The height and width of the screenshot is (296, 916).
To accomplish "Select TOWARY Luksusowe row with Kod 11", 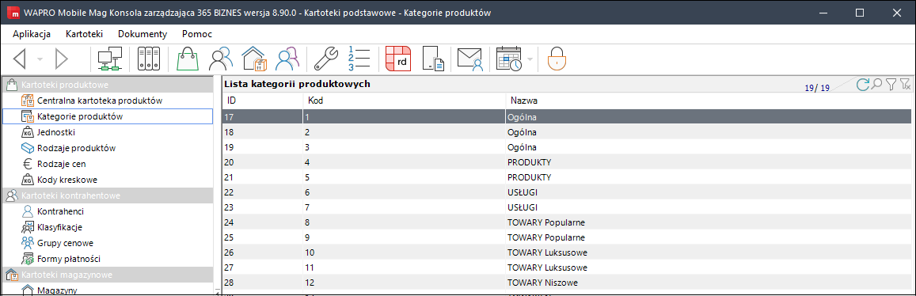I will [x=567, y=268].
